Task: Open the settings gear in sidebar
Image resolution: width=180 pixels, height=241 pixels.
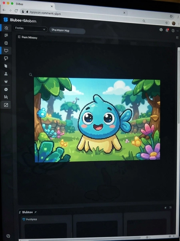Action: [x=6, y=89]
